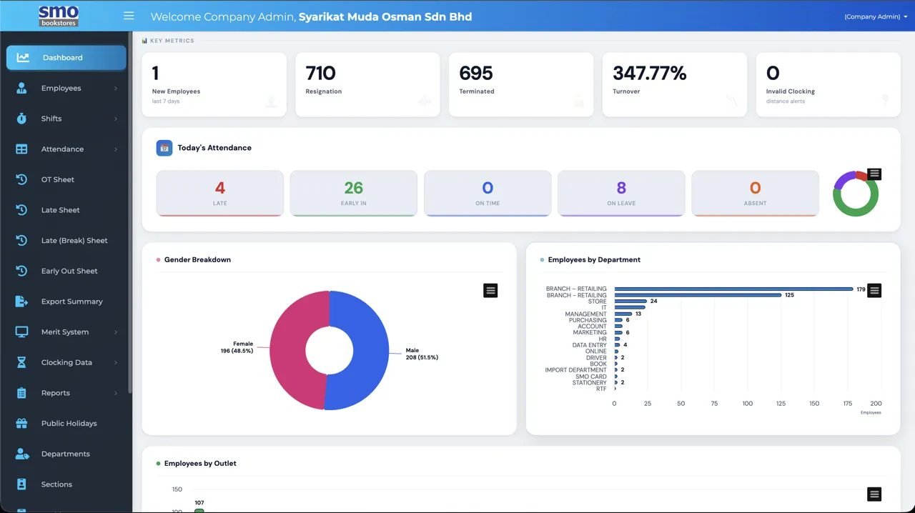The image size is (915, 513).
Task: Click the Dashboard chart icon in sidebar
Action: point(23,57)
